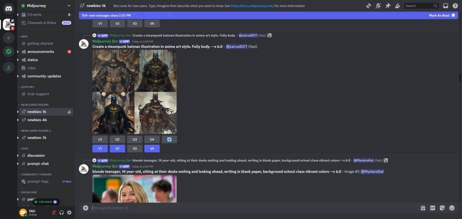Screen dimensions: 462x219
Task: Toggle headphone deafen
Action: 61,212
